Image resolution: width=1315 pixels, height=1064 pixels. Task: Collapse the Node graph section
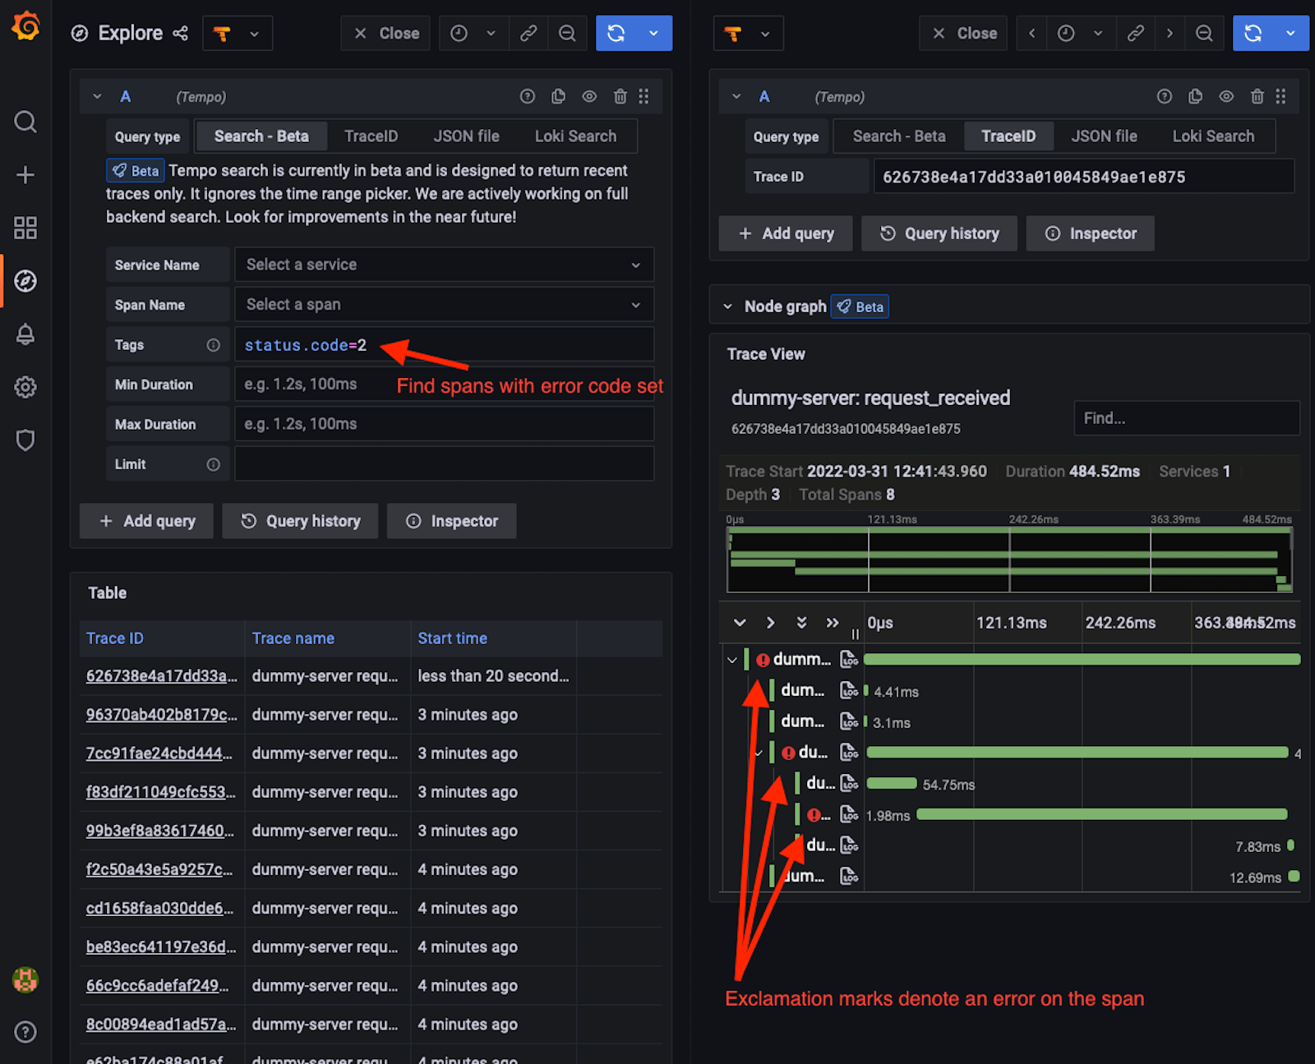(x=728, y=306)
